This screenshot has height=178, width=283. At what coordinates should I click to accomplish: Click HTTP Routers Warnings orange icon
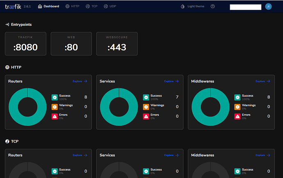tap(55, 107)
